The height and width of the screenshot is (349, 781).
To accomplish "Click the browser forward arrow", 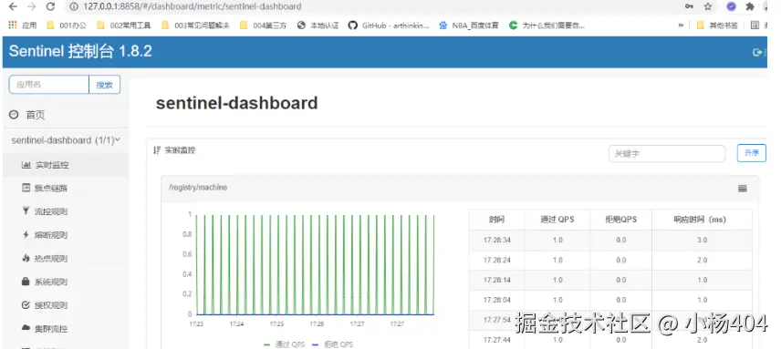I will 31,6.
